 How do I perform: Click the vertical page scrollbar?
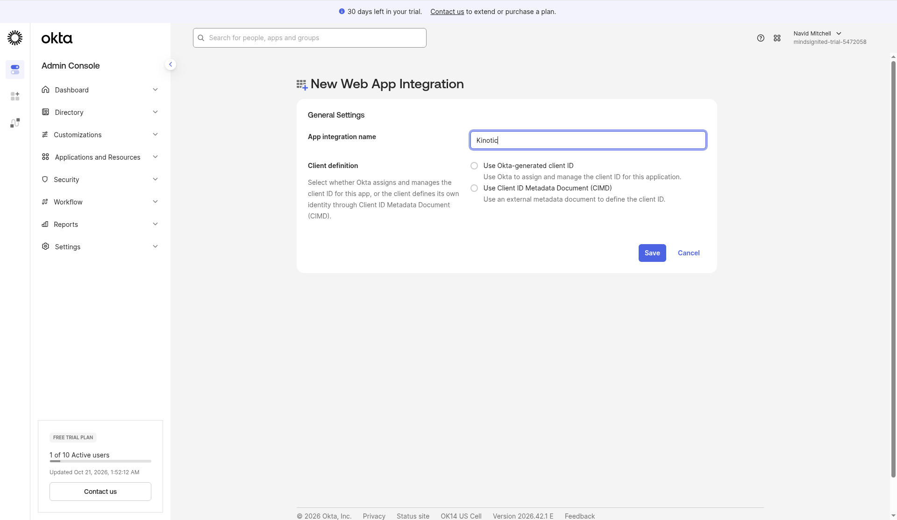(x=893, y=269)
